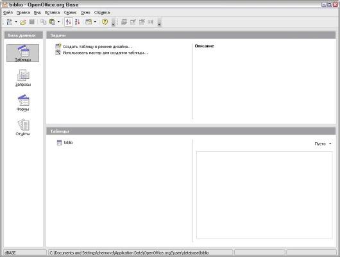Screen dimensions: 340x257
Task: Open the Сервис menu
Action: 70,13
